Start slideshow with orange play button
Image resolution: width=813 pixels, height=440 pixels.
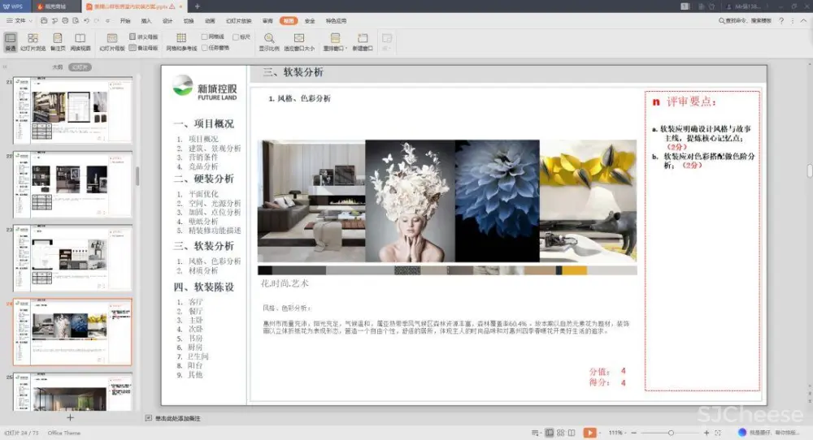[589, 433]
